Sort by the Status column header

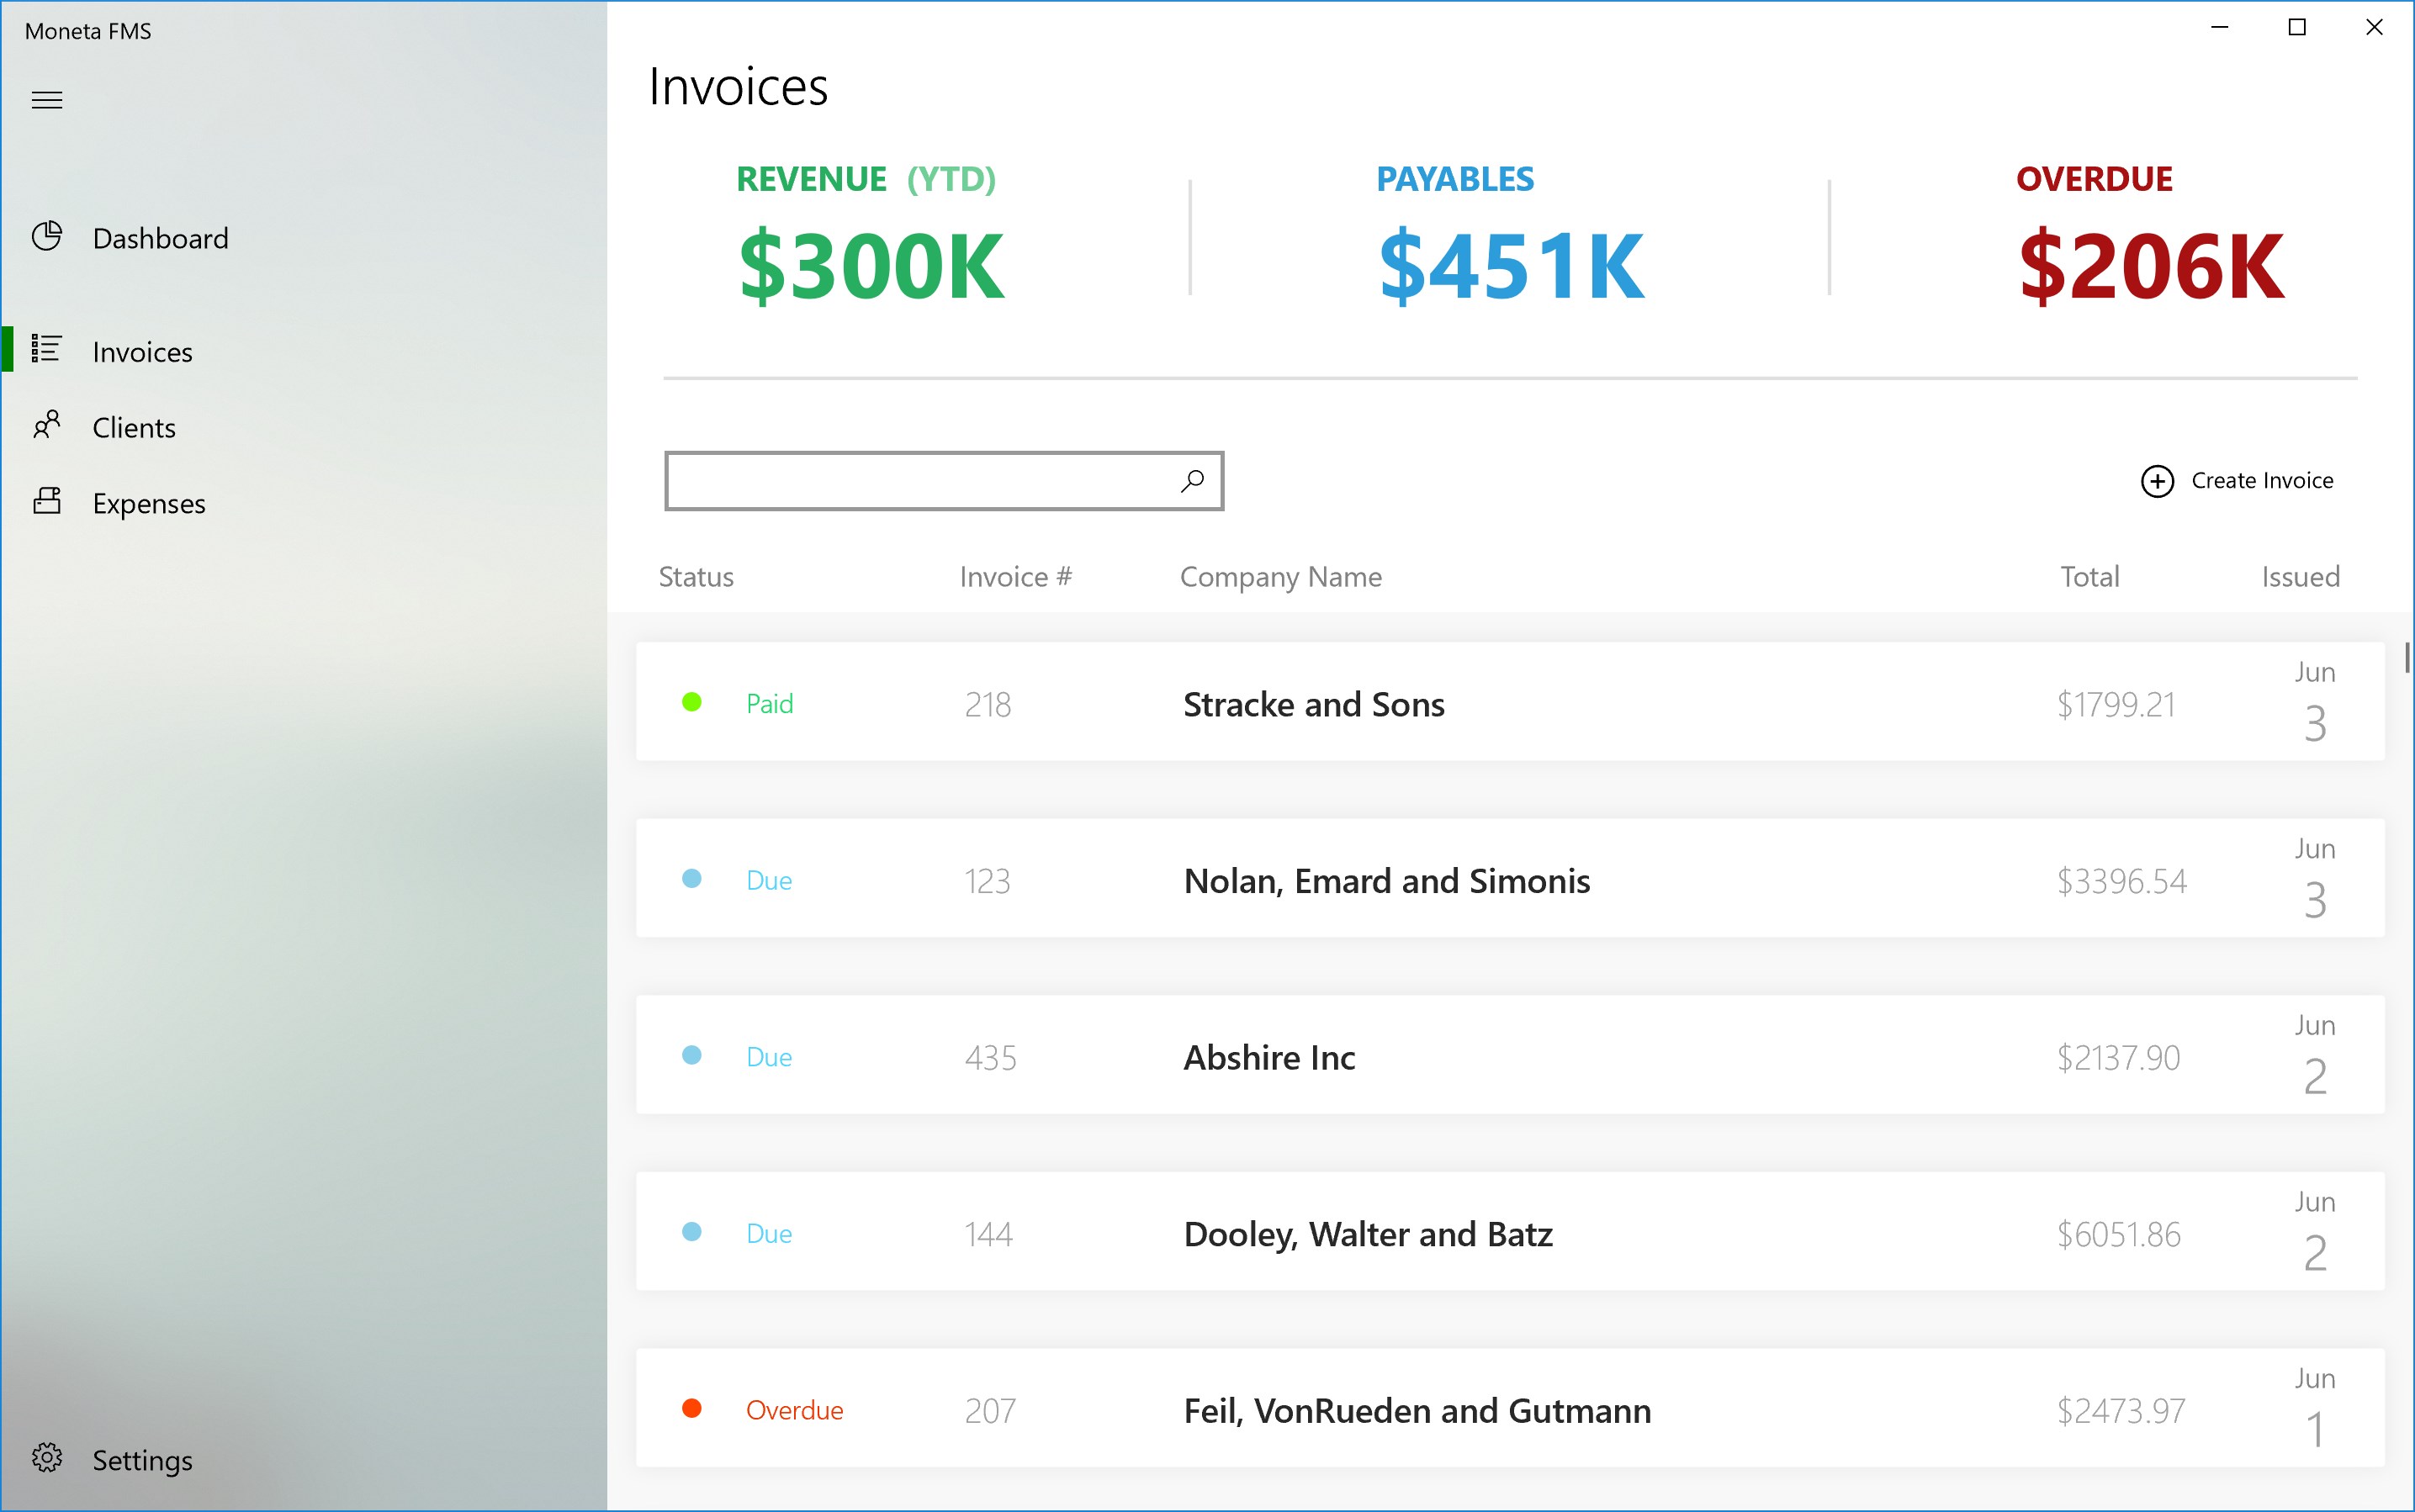click(696, 577)
